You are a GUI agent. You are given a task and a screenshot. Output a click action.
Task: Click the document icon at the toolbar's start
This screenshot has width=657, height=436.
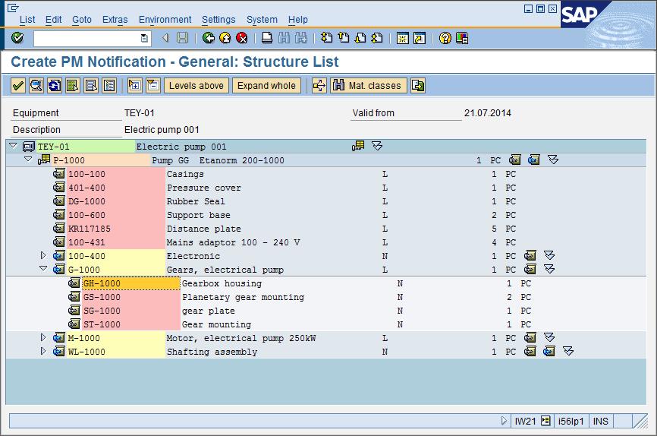(x=13, y=8)
